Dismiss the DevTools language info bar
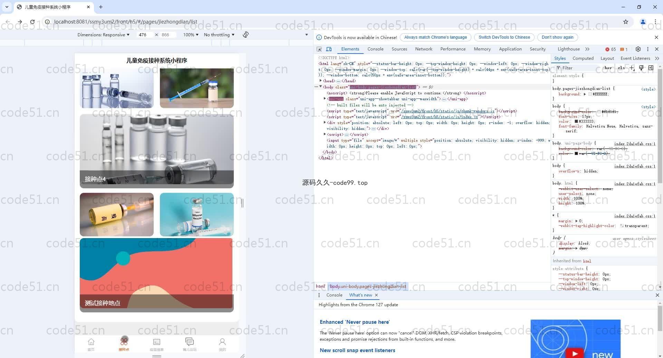Image resolution: width=663 pixels, height=358 pixels. click(656, 37)
